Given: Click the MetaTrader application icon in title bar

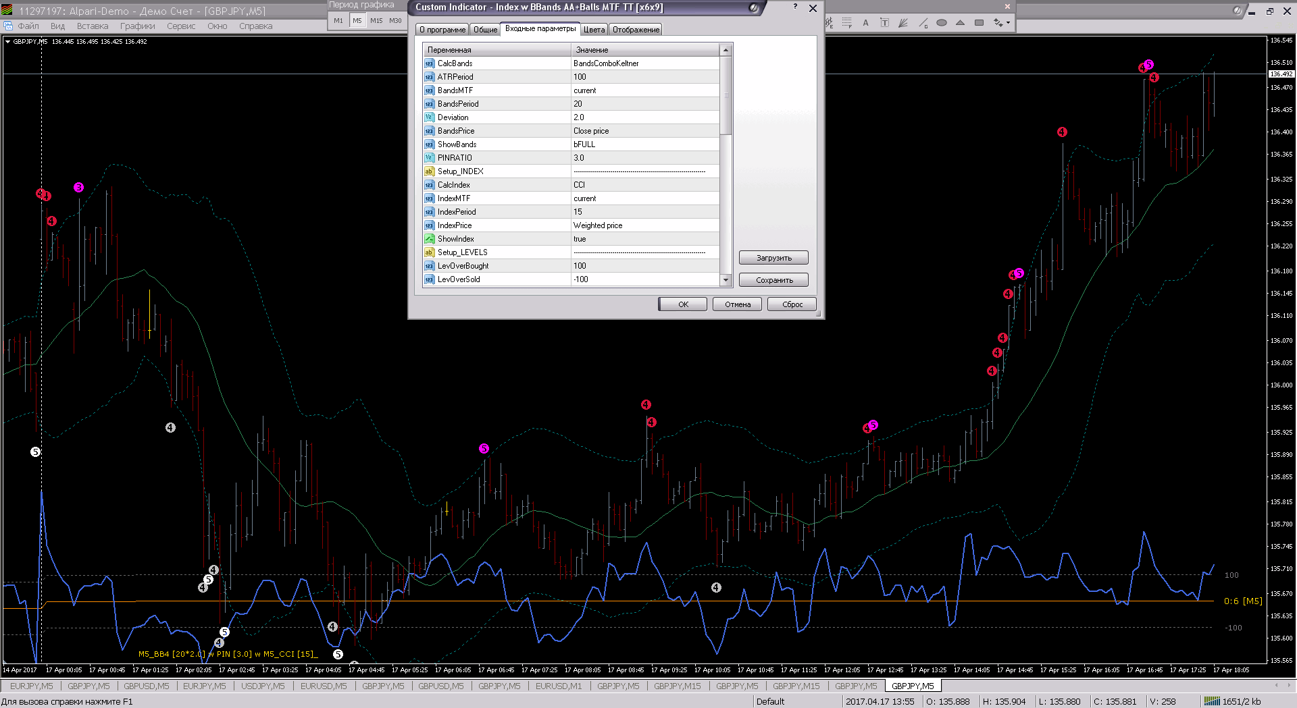Looking at the screenshot, I should [7, 10].
